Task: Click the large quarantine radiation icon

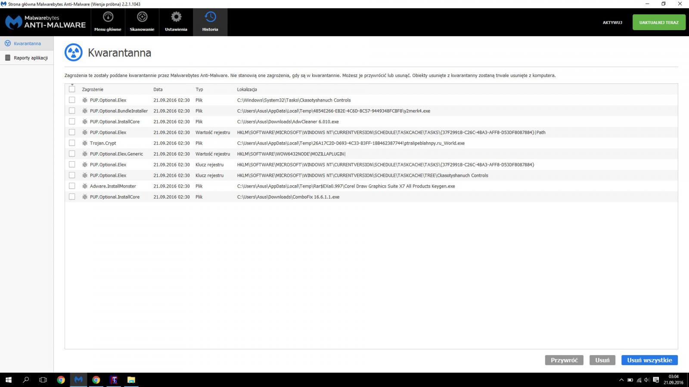Action: pos(74,52)
